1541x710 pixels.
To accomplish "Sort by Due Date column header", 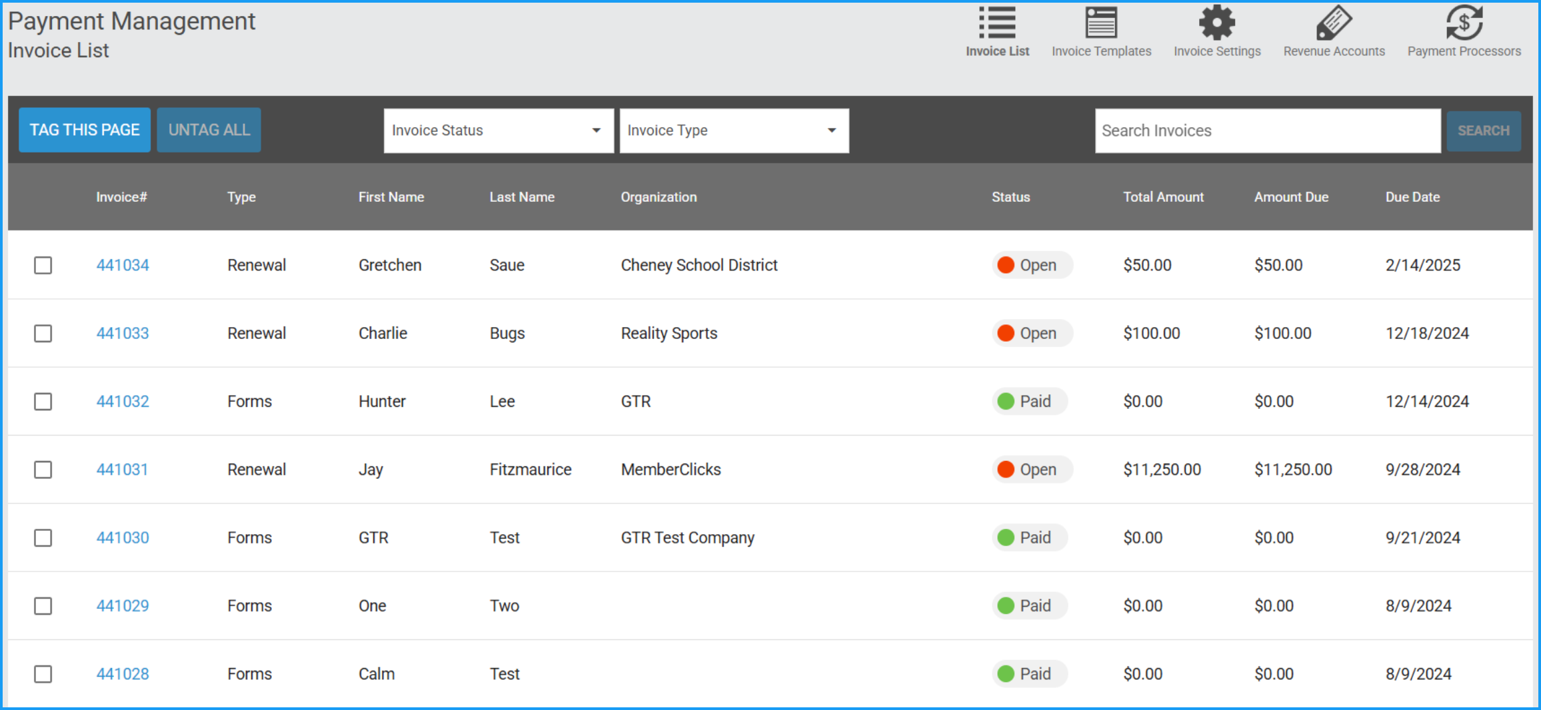I will [x=1412, y=197].
